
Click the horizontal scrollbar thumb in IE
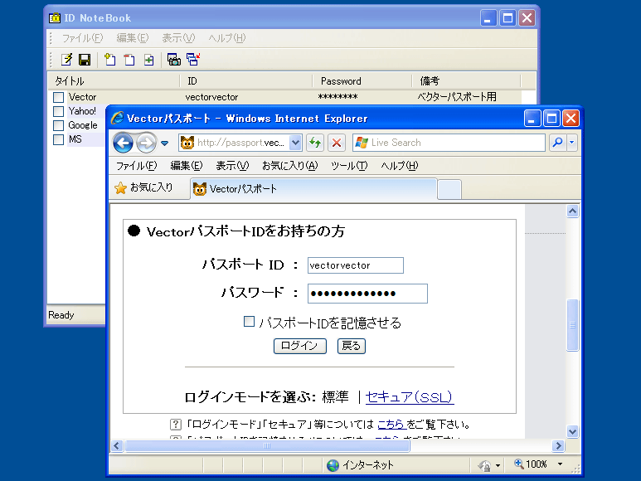click(x=267, y=445)
